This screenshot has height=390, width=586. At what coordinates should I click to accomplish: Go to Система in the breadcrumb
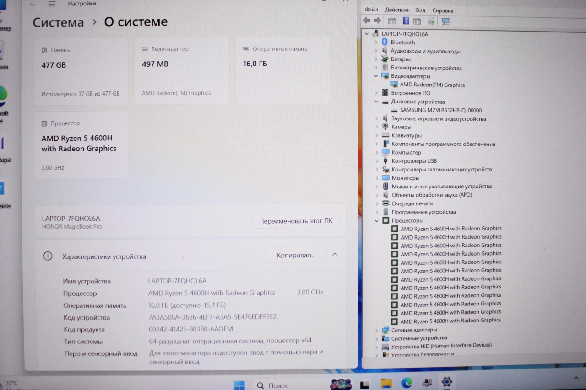point(58,22)
